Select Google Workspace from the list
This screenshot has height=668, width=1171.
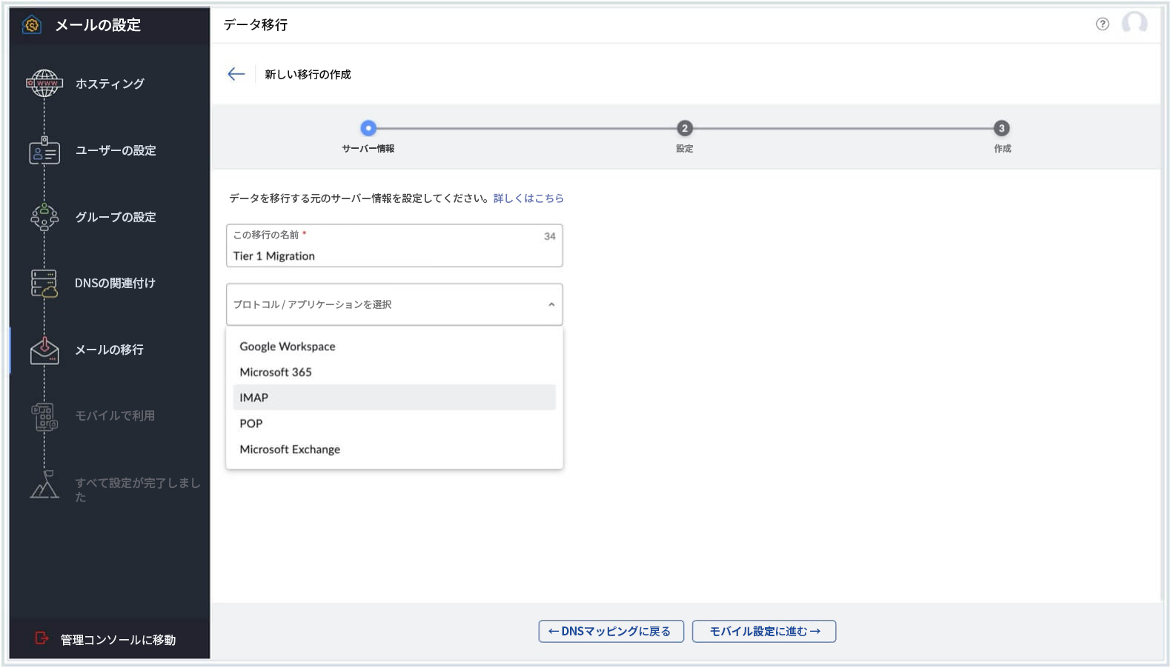coord(288,347)
